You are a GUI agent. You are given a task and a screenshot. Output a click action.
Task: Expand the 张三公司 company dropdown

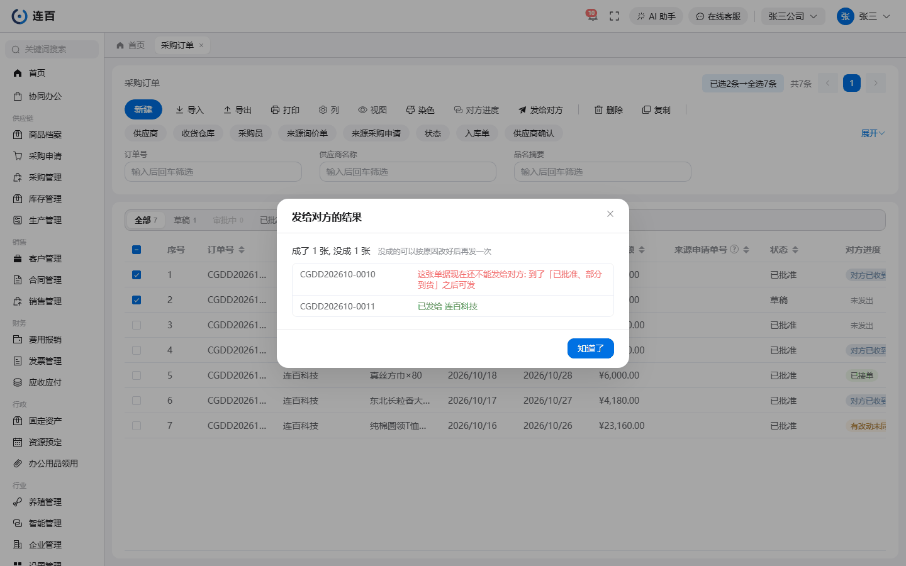[x=793, y=16]
